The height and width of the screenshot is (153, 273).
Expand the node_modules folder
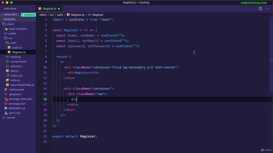coord(18,29)
